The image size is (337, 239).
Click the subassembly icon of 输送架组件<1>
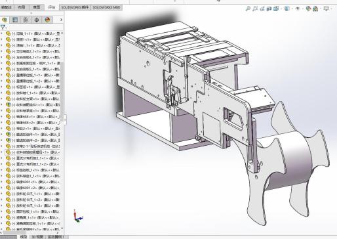click(x=9, y=135)
